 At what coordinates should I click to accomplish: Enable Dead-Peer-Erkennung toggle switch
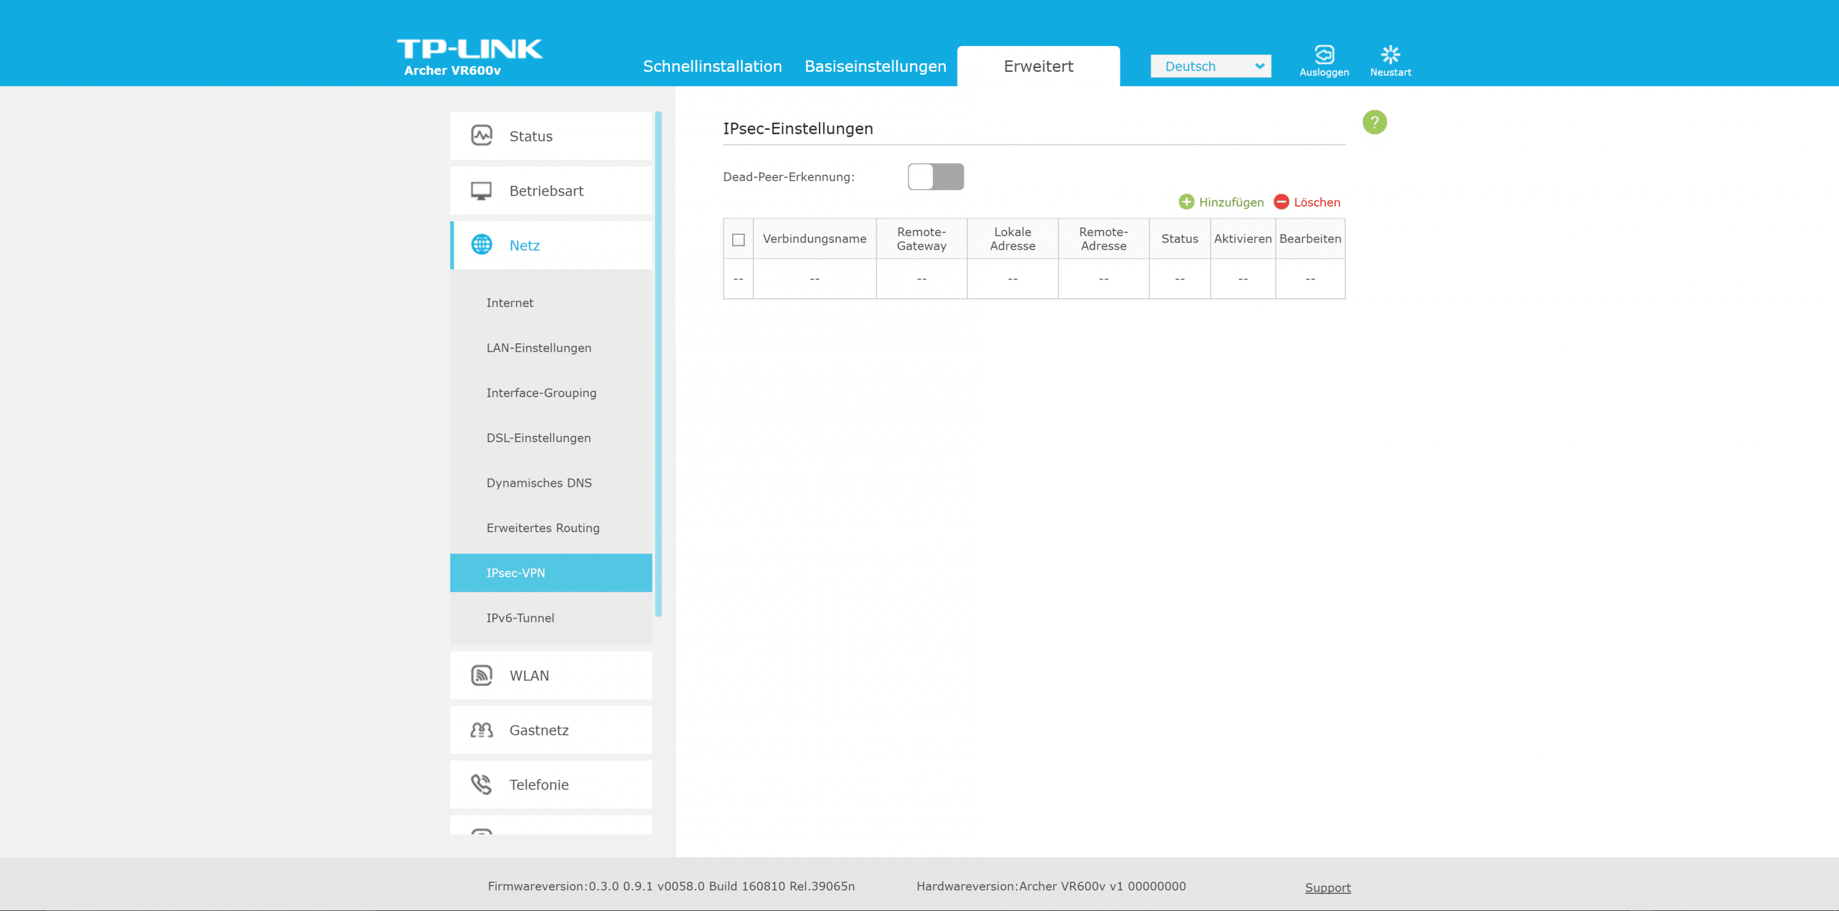[935, 177]
